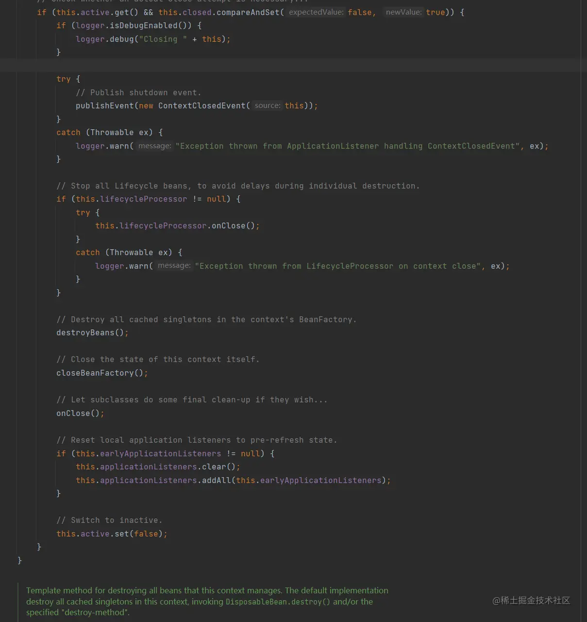The height and width of the screenshot is (622, 587).
Task: Click ContextClosedEvent constructor name
Action: point(202,105)
